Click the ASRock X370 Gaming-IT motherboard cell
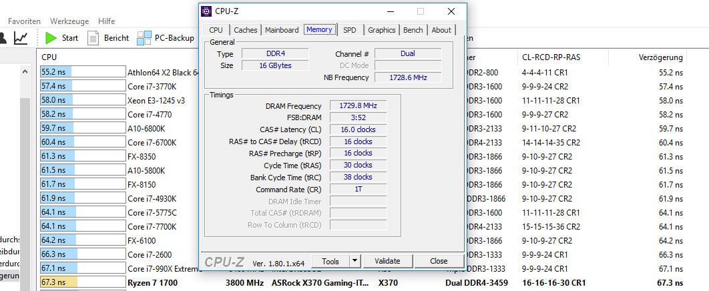 click(x=320, y=283)
